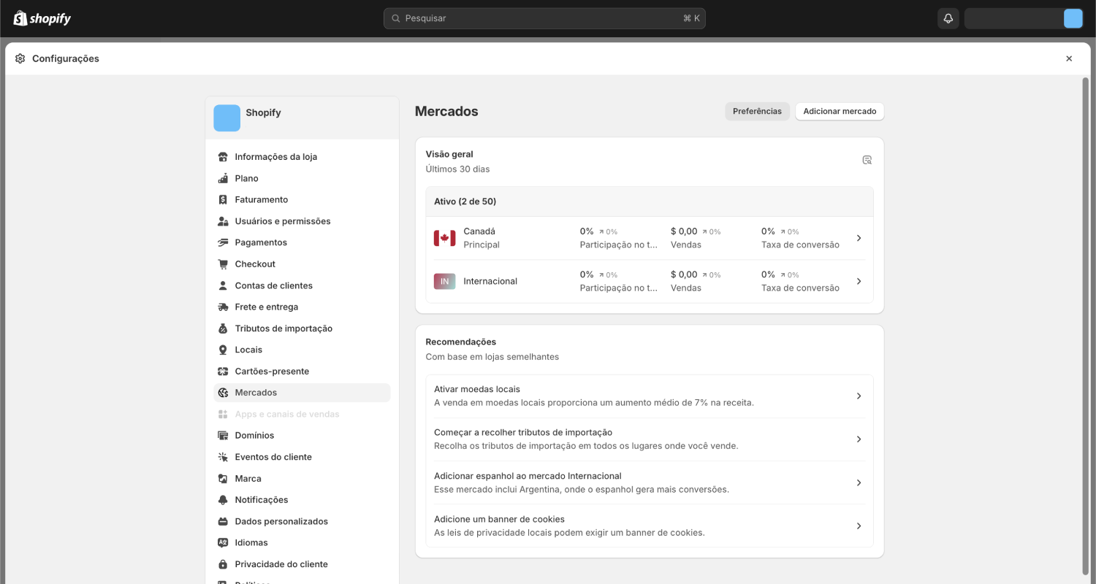Viewport: 1096px width, 584px height.
Task: Open Começar a recolher tributos de importação title
Action: click(523, 433)
